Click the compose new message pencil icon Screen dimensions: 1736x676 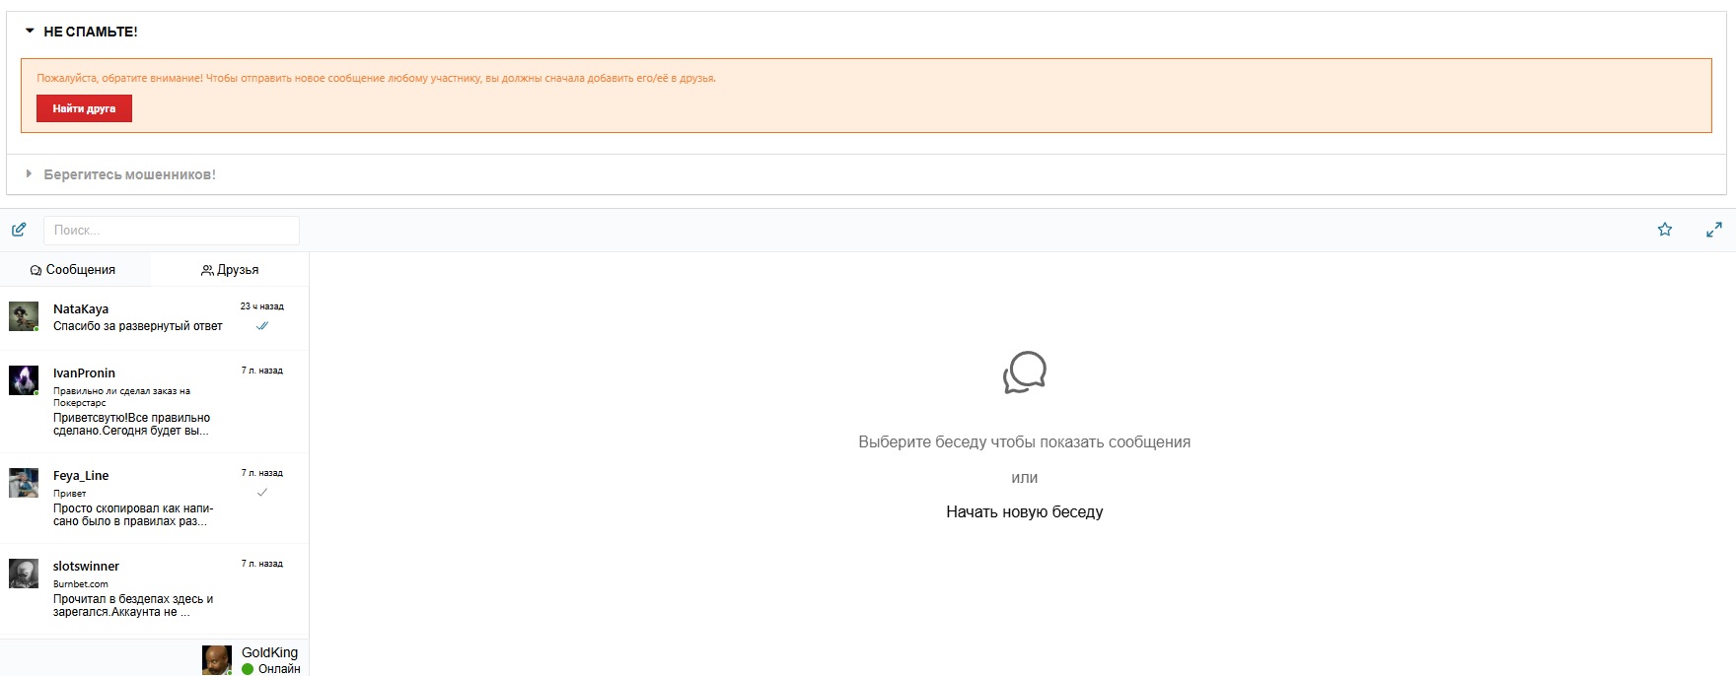19,230
